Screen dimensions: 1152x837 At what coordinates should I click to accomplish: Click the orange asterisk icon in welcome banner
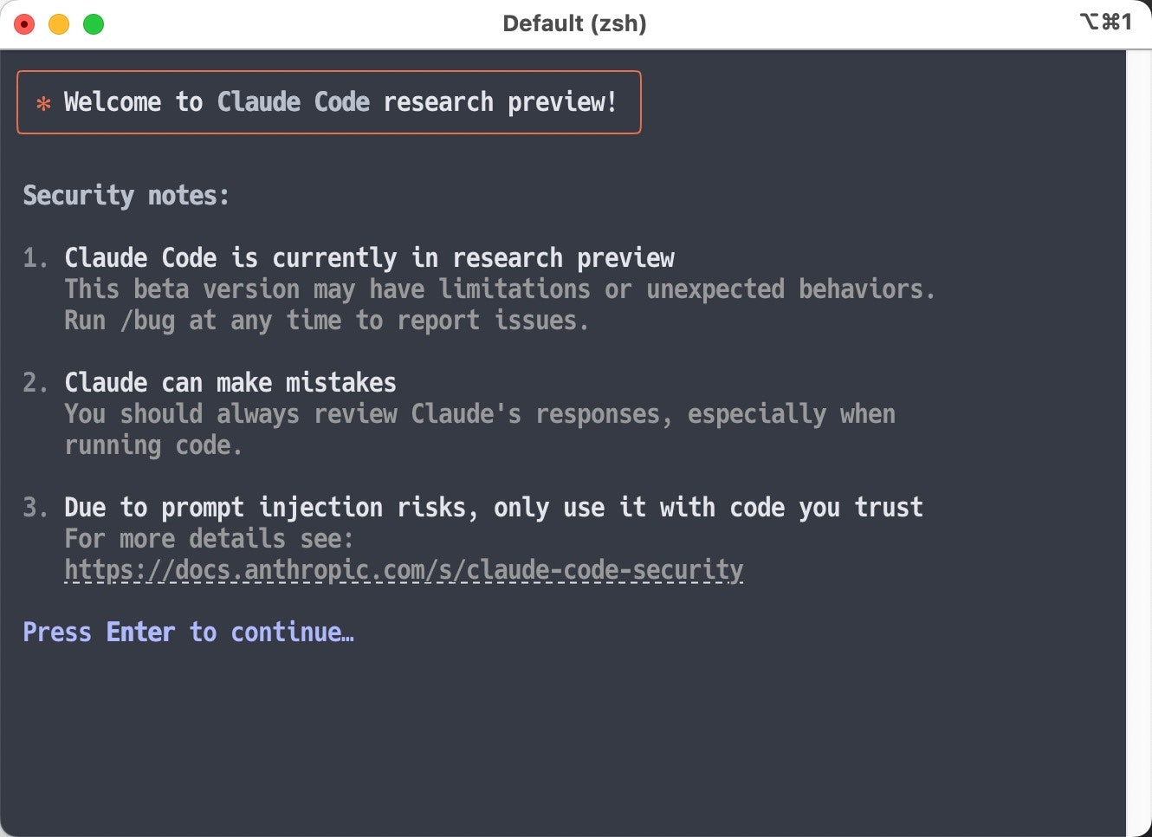point(43,104)
